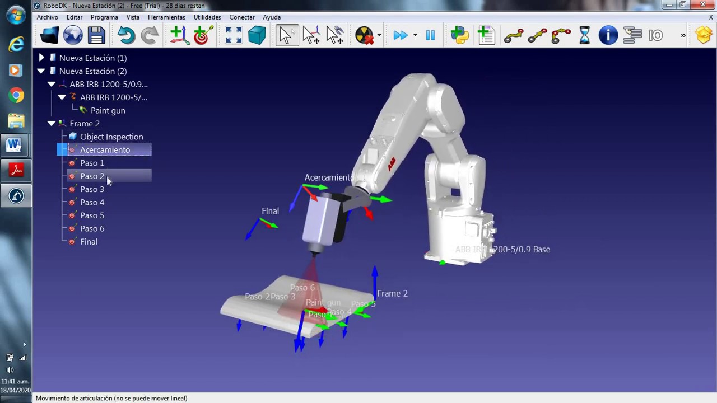Image resolution: width=717 pixels, height=403 pixels.
Task: Select Acercamiento target in tree
Action: (105, 150)
